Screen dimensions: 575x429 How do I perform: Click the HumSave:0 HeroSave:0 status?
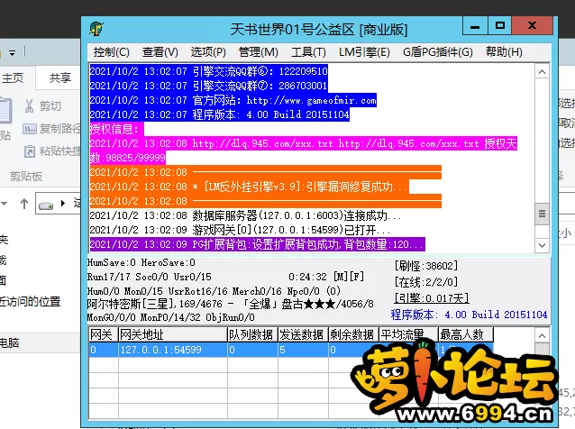[141, 262]
